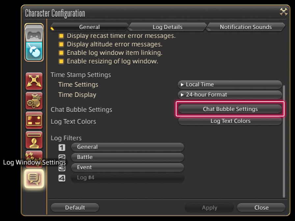Switch to gamepad control mode icon

tap(34, 34)
